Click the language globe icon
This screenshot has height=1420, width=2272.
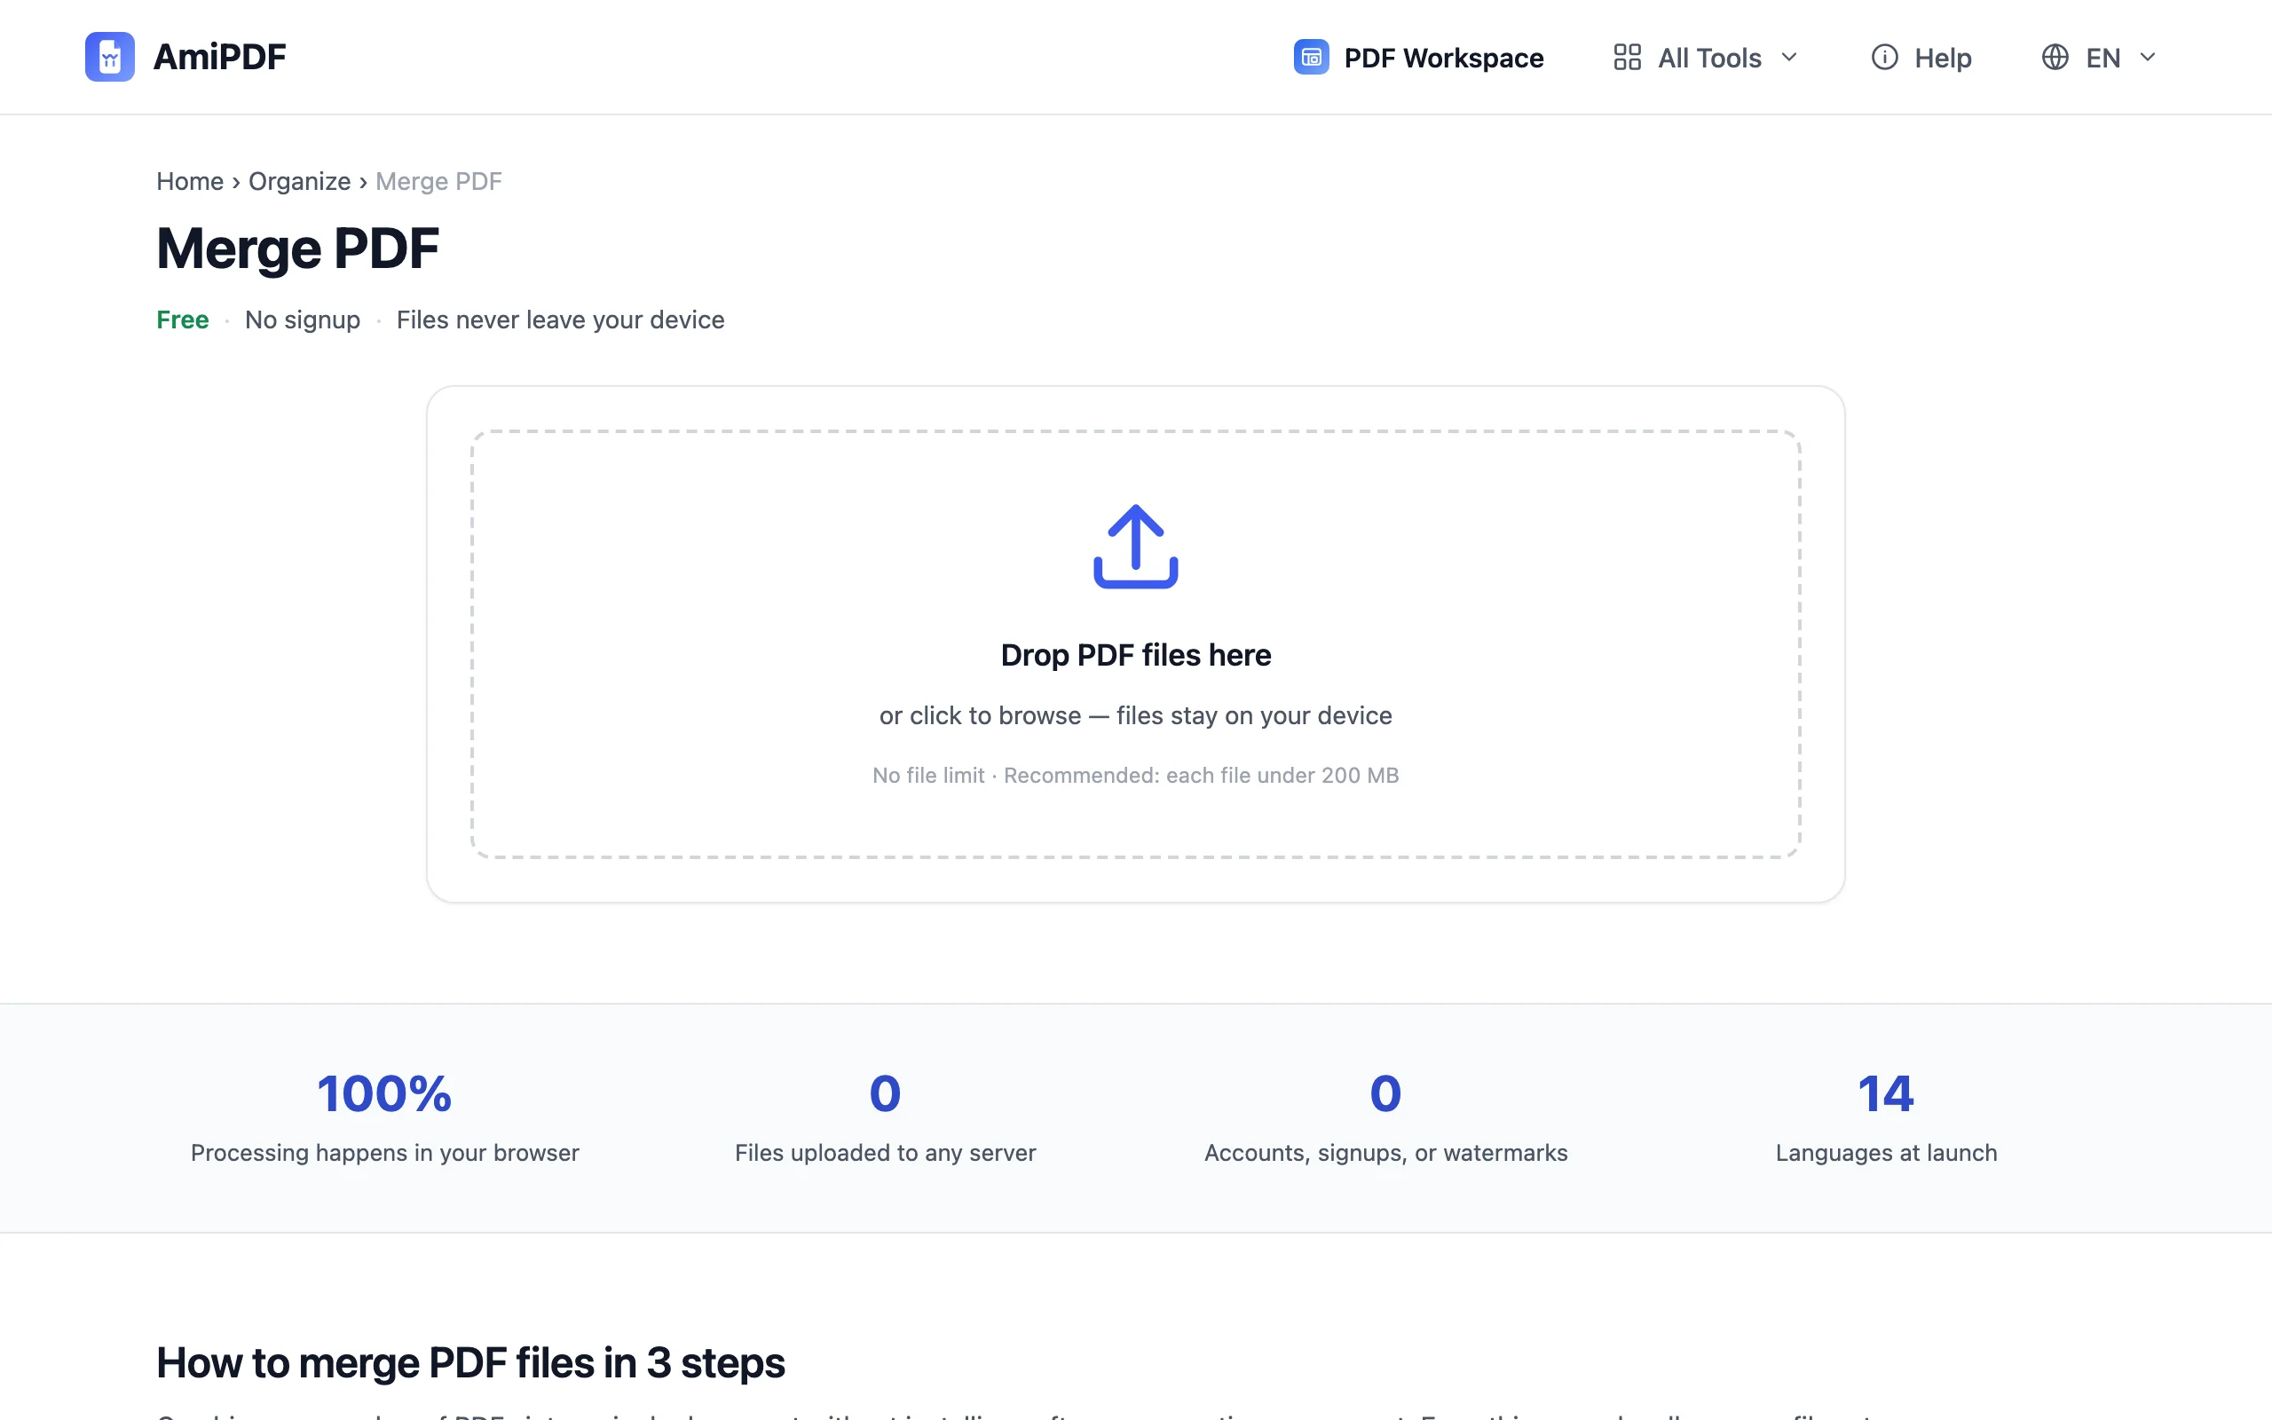click(x=2055, y=58)
